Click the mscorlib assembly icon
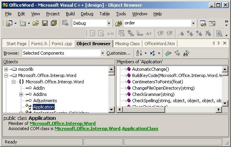This screenshot has width=231, height=147. click(x=13, y=69)
